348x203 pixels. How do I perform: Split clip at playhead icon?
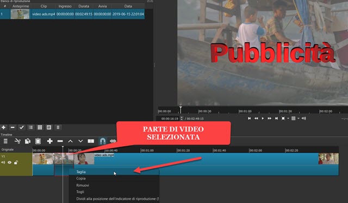pos(91,141)
